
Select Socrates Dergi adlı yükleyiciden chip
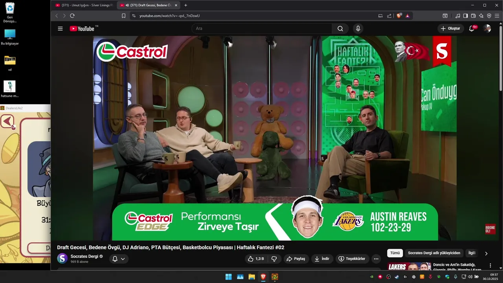pos(434,253)
